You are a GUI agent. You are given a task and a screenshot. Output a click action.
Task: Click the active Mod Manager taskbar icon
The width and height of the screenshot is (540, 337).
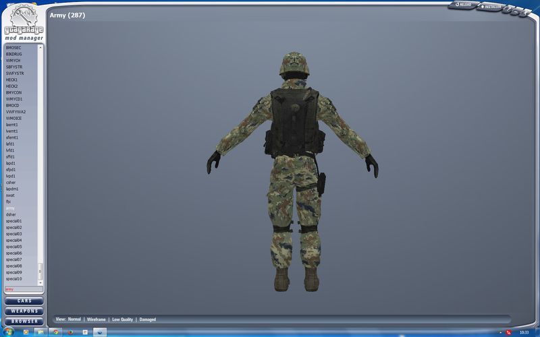coord(100,332)
